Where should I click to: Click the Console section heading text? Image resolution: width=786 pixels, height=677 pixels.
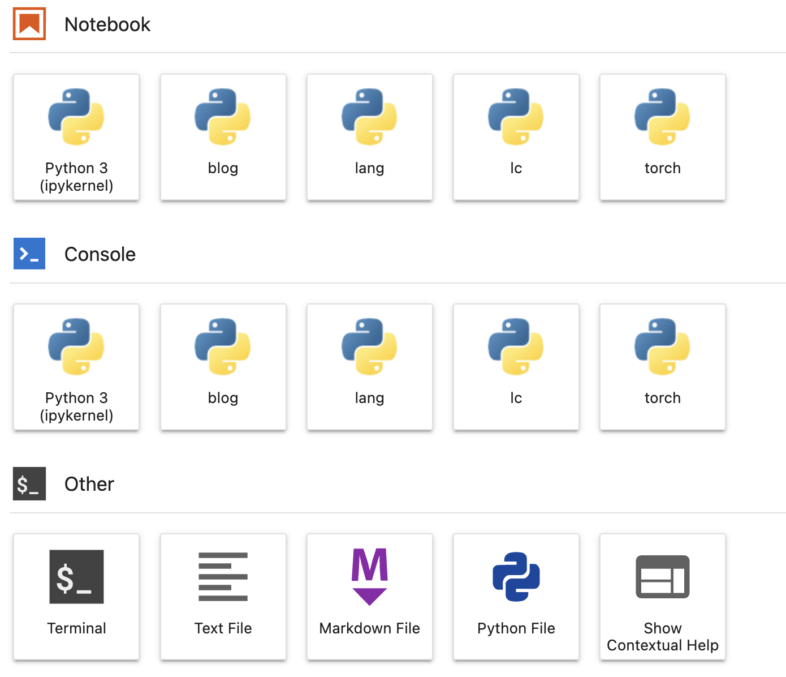click(x=100, y=254)
